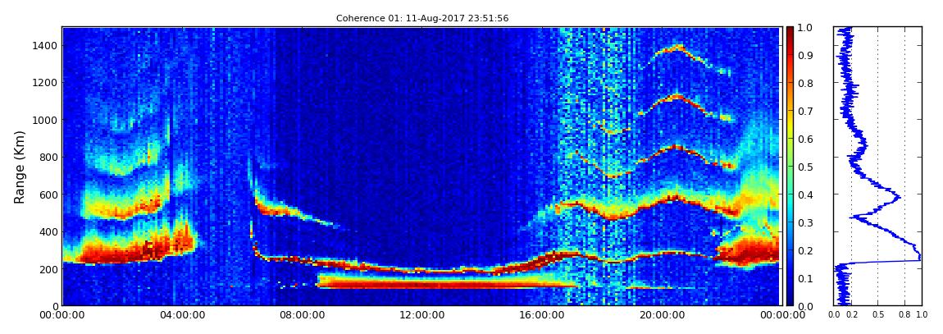Click the 200 range tick label
Viewport: 943px width, 334px height.
click(48, 270)
